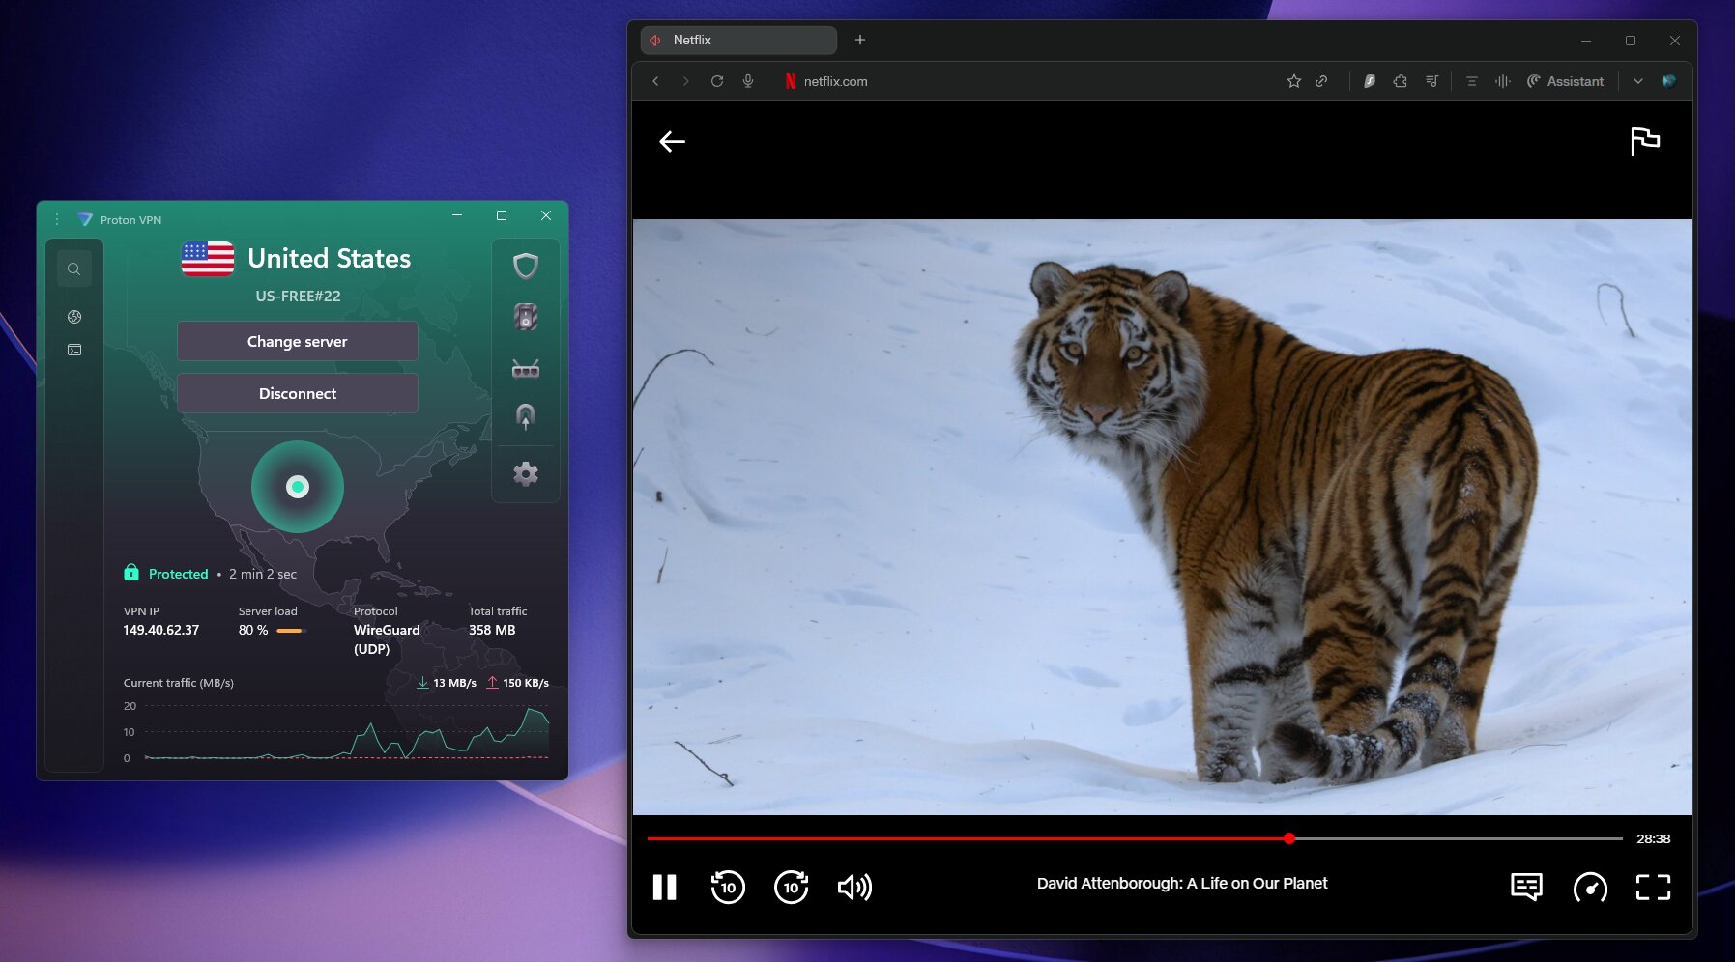Click the search icon in Proton VPN sidebar
Image resolution: width=1735 pixels, height=962 pixels.
pyautogui.click(x=74, y=269)
